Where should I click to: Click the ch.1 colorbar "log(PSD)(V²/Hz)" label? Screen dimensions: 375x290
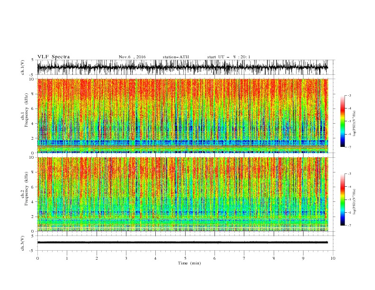coord(354,124)
